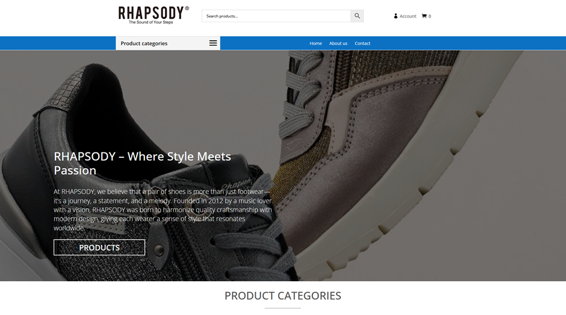Click the hamburger icon in Product categories
Viewport: 566px width, 315px height.
[x=213, y=43]
